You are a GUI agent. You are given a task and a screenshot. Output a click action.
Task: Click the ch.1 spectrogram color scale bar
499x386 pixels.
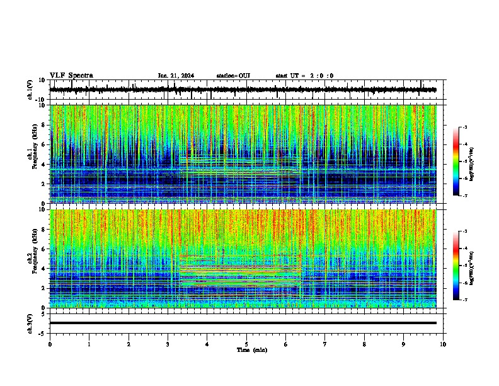coord(456,161)
